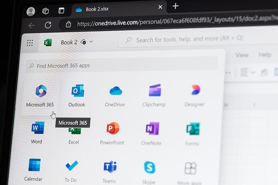The width and height of the screenshot is (278, 185).
Task: Expand the Book 2 file name dropdown
Action: (x=91, y=42)
